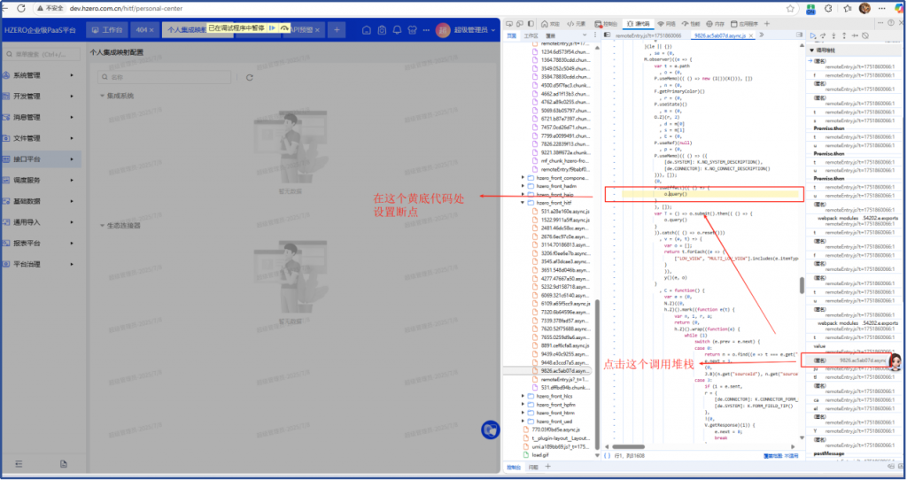Click the browser favorites star icon
The image size is (907, 480).
791,7
